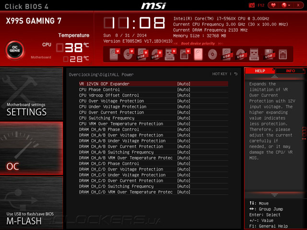The width and height of the screenshot is (307, 230).
Task: Select DRAM CH_A/B Over Voltage Protection row
Action: [x=153, y=135]
